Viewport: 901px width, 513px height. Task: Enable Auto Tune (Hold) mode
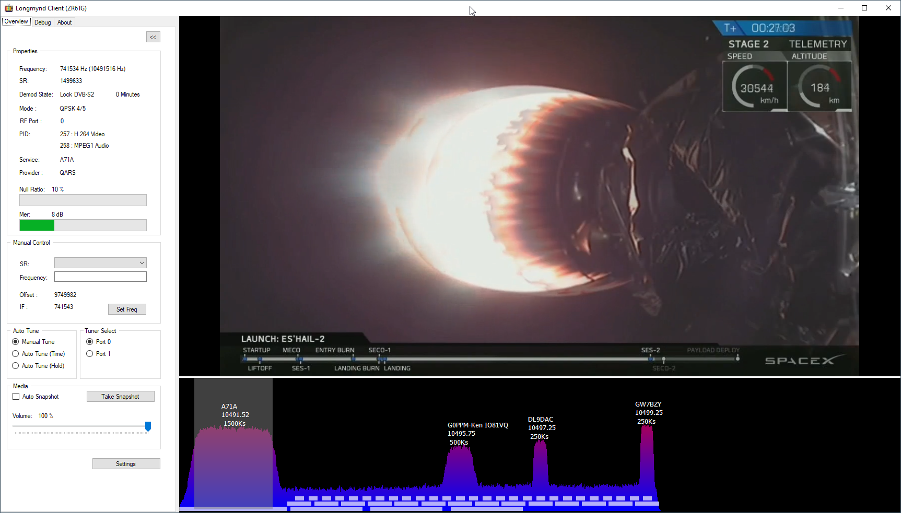tap(16, 366)
